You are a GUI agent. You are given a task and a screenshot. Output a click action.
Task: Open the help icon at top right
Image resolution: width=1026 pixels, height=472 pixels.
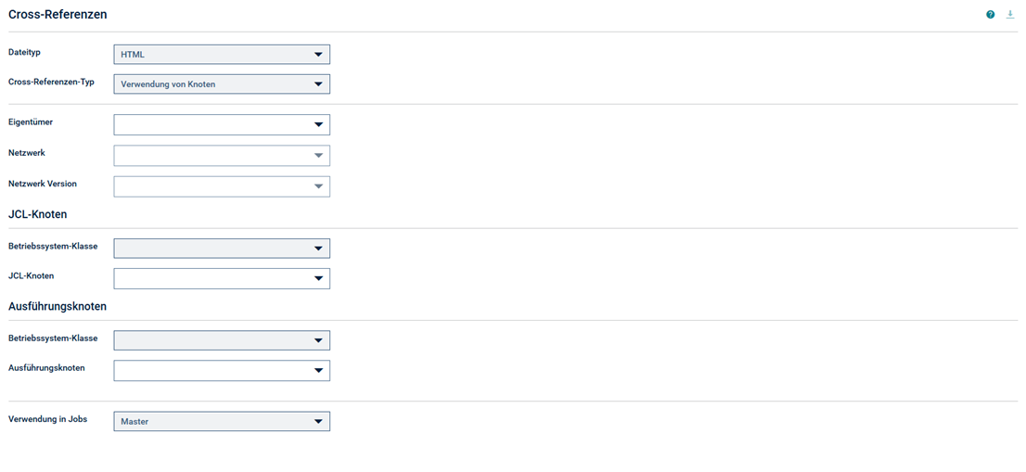click(x=990, y=15)
